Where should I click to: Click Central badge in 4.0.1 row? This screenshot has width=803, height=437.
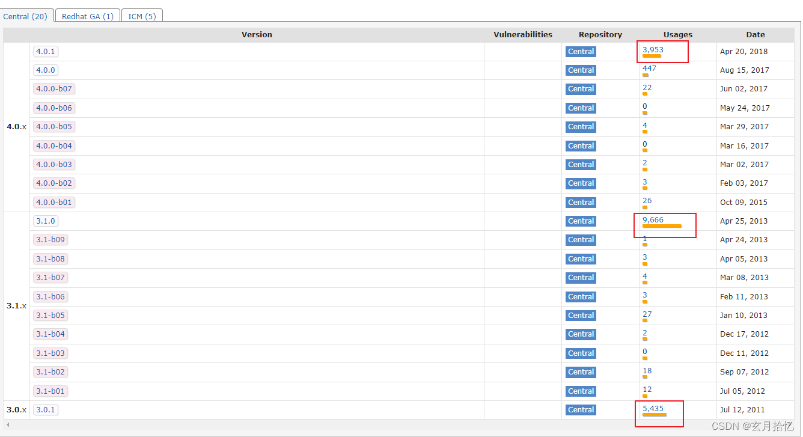tap(581, 52)
